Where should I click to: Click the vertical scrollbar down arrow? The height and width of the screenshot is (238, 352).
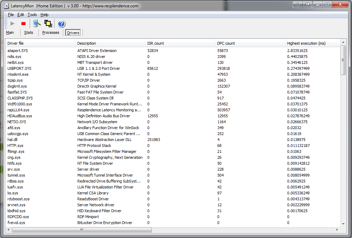(x=343, y=223)
